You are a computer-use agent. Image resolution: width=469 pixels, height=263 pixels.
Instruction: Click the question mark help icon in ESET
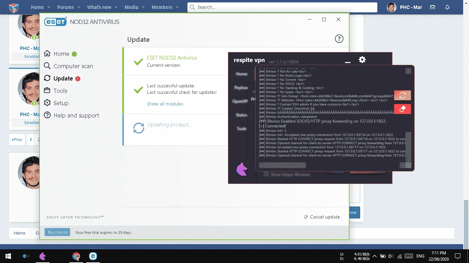pos(339,39)
